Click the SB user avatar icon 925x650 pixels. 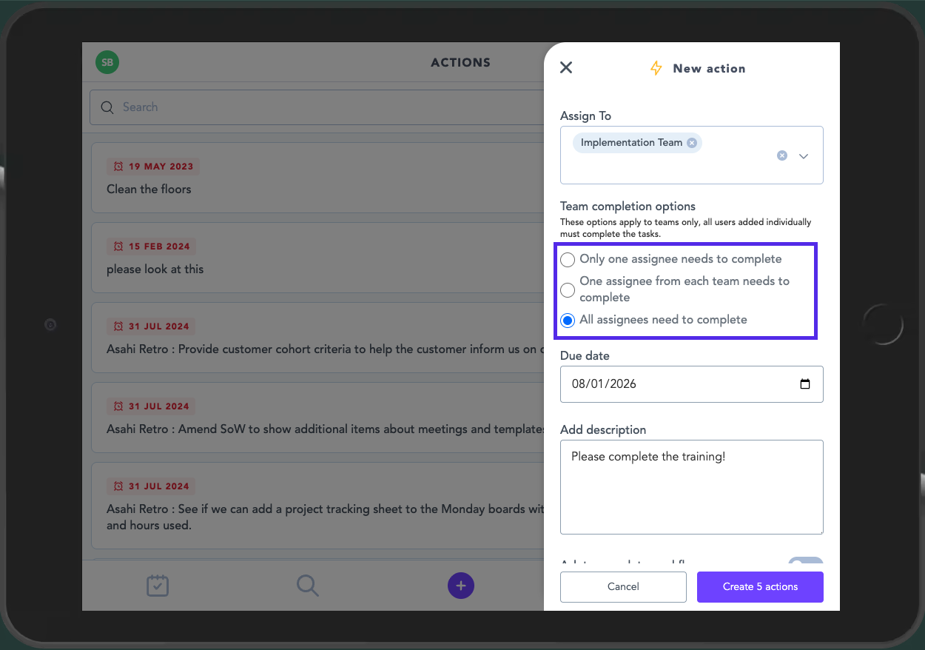click(x=107, y=63)
